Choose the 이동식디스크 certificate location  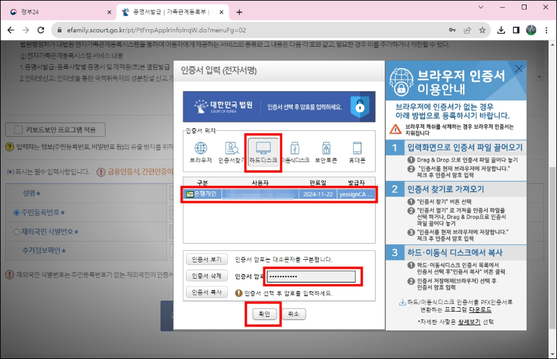(295, 152)
